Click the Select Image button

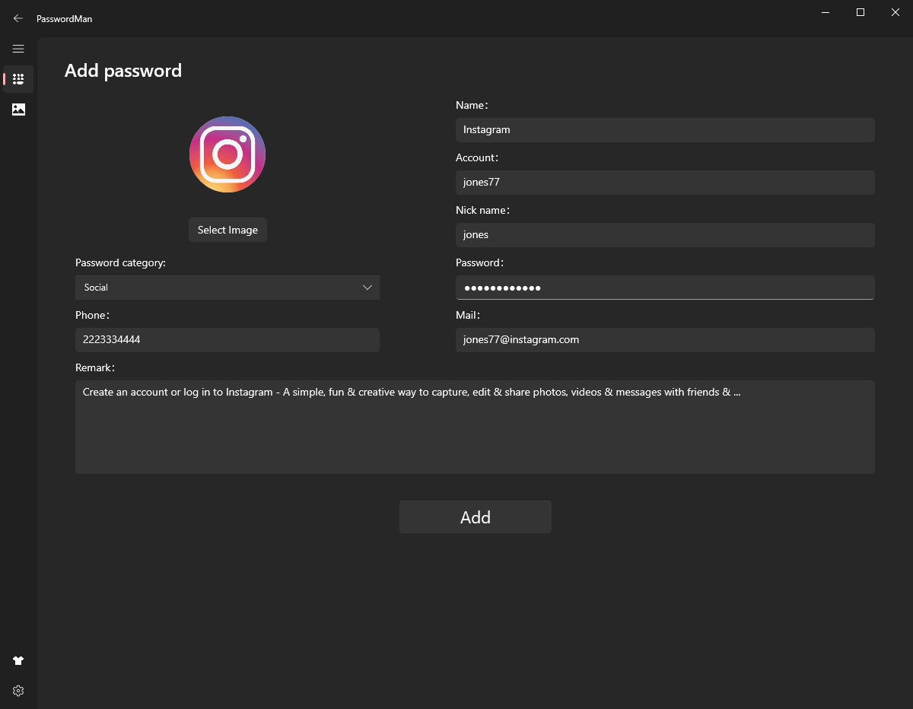[227, 230]
